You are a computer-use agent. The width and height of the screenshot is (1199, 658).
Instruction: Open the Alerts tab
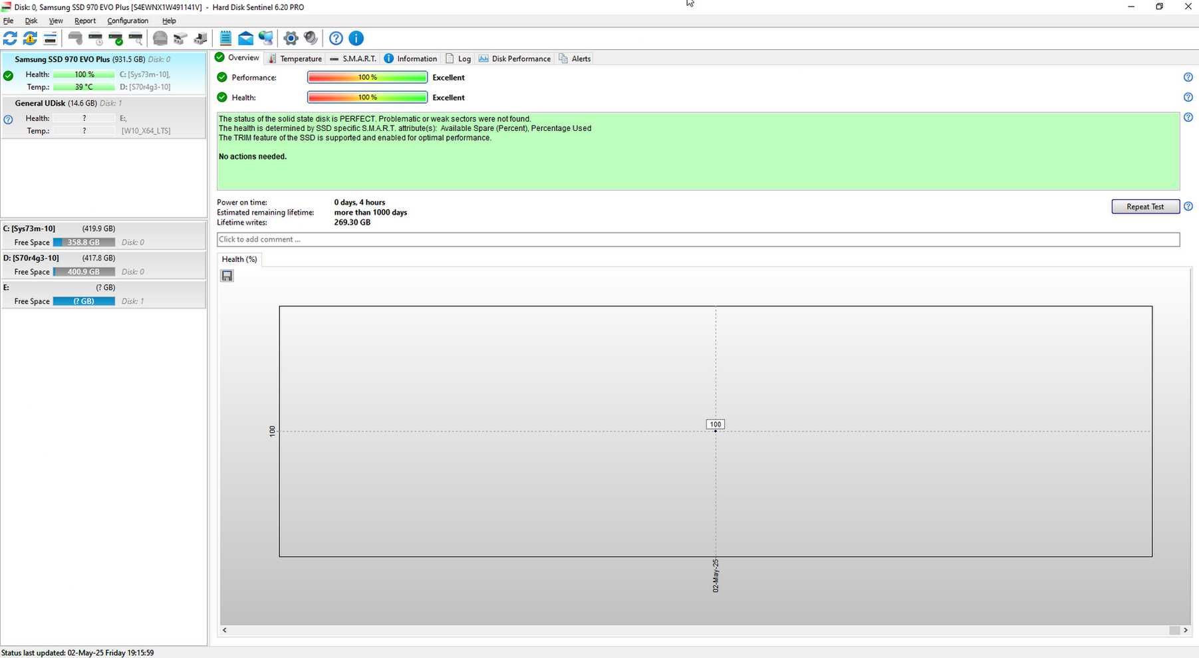tap(575, 58)
